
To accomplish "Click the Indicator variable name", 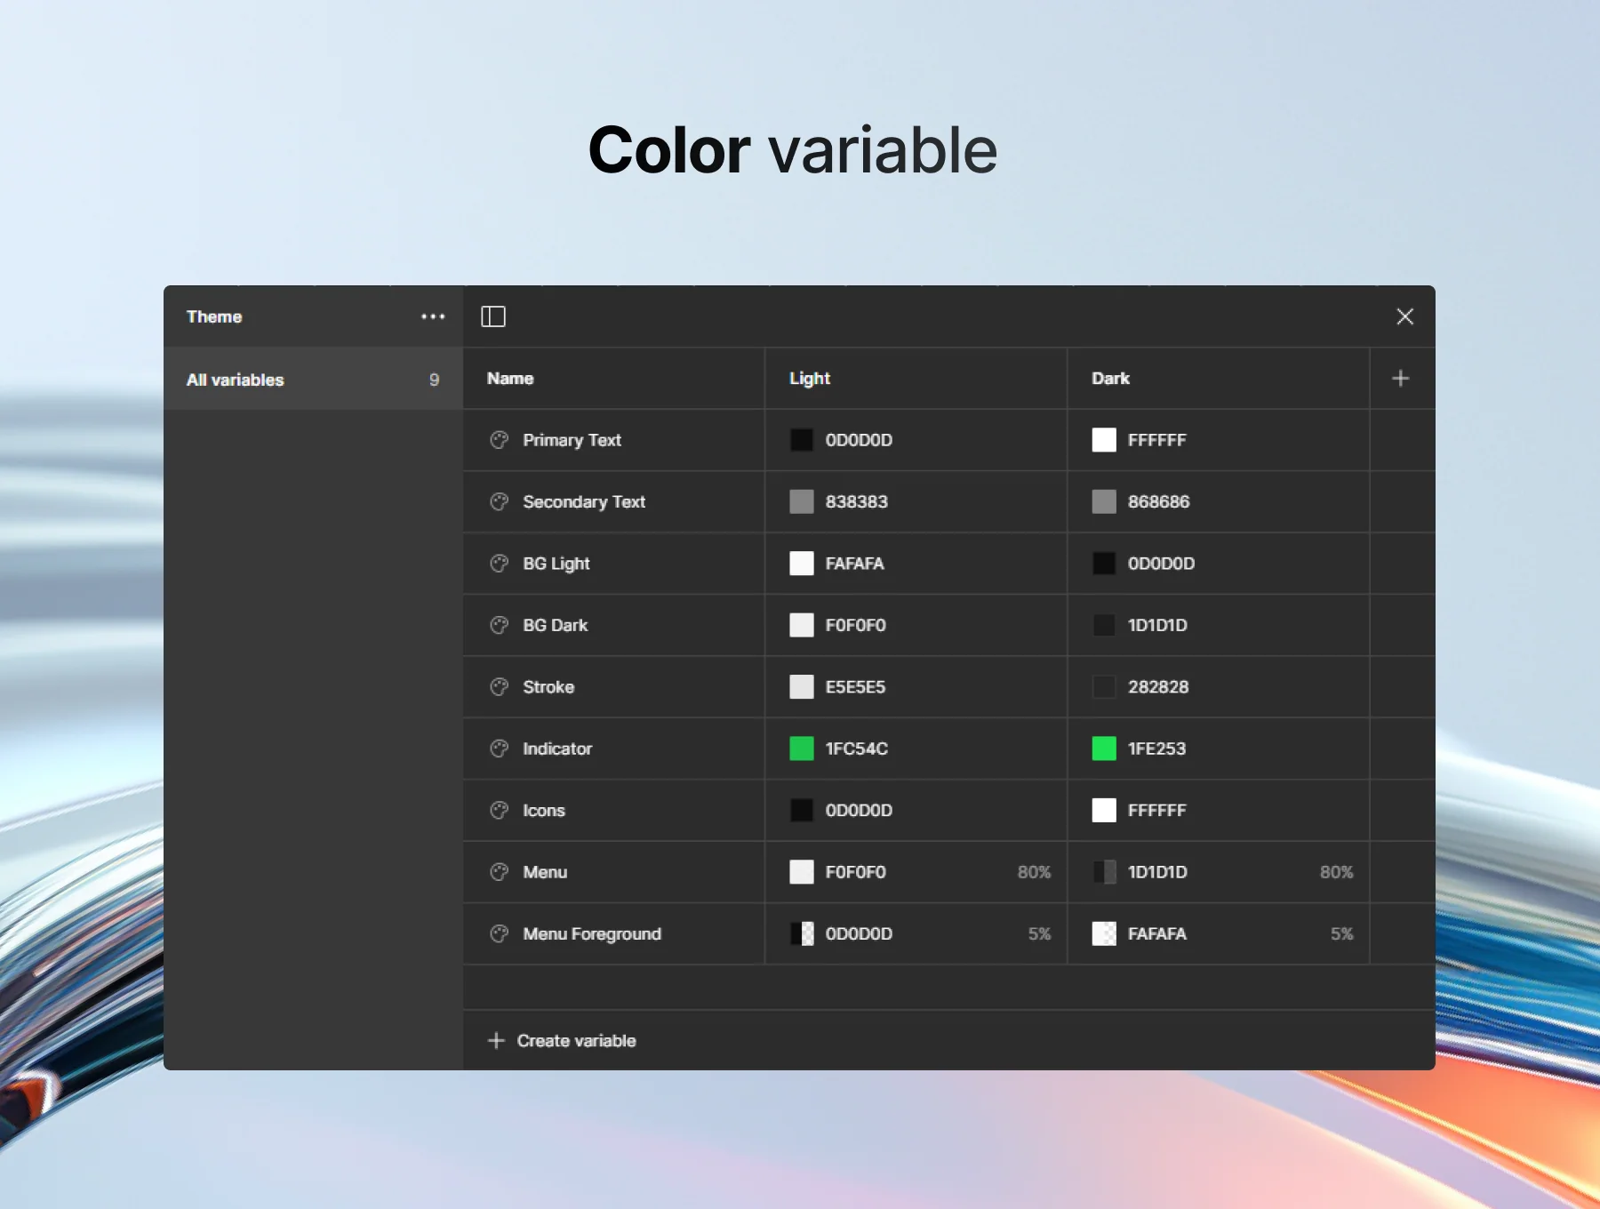I will pyautogui.click(x=557, y=749).
